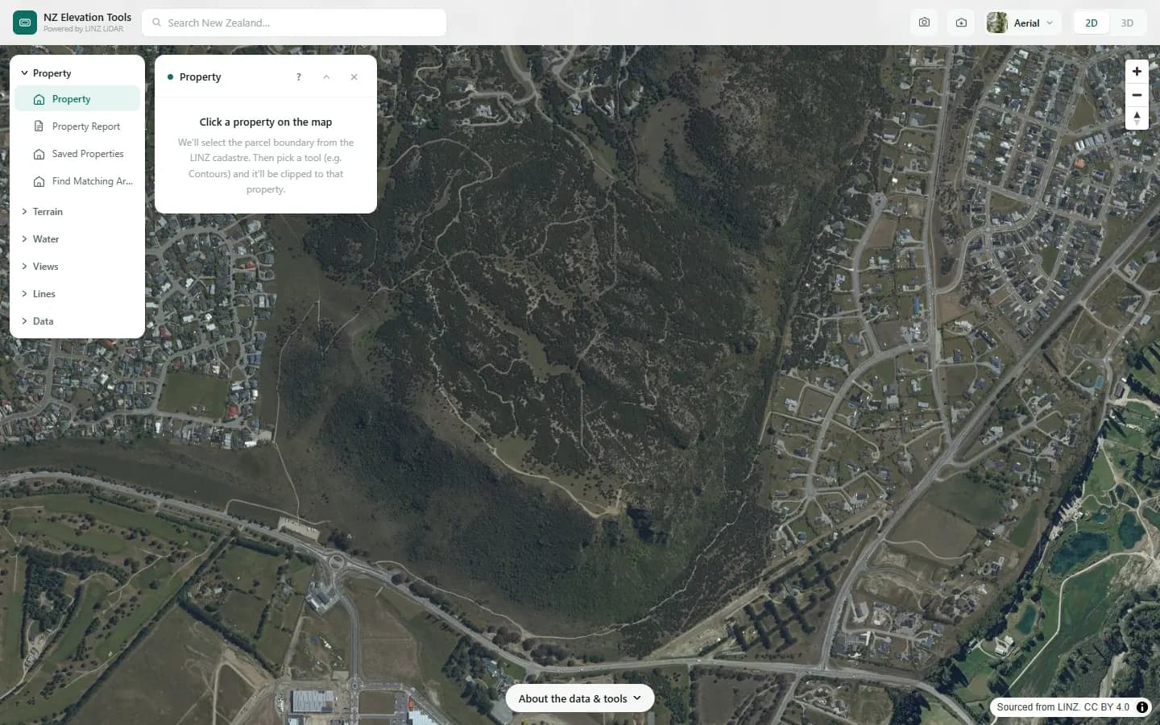Zoom out on the map

1137,95
